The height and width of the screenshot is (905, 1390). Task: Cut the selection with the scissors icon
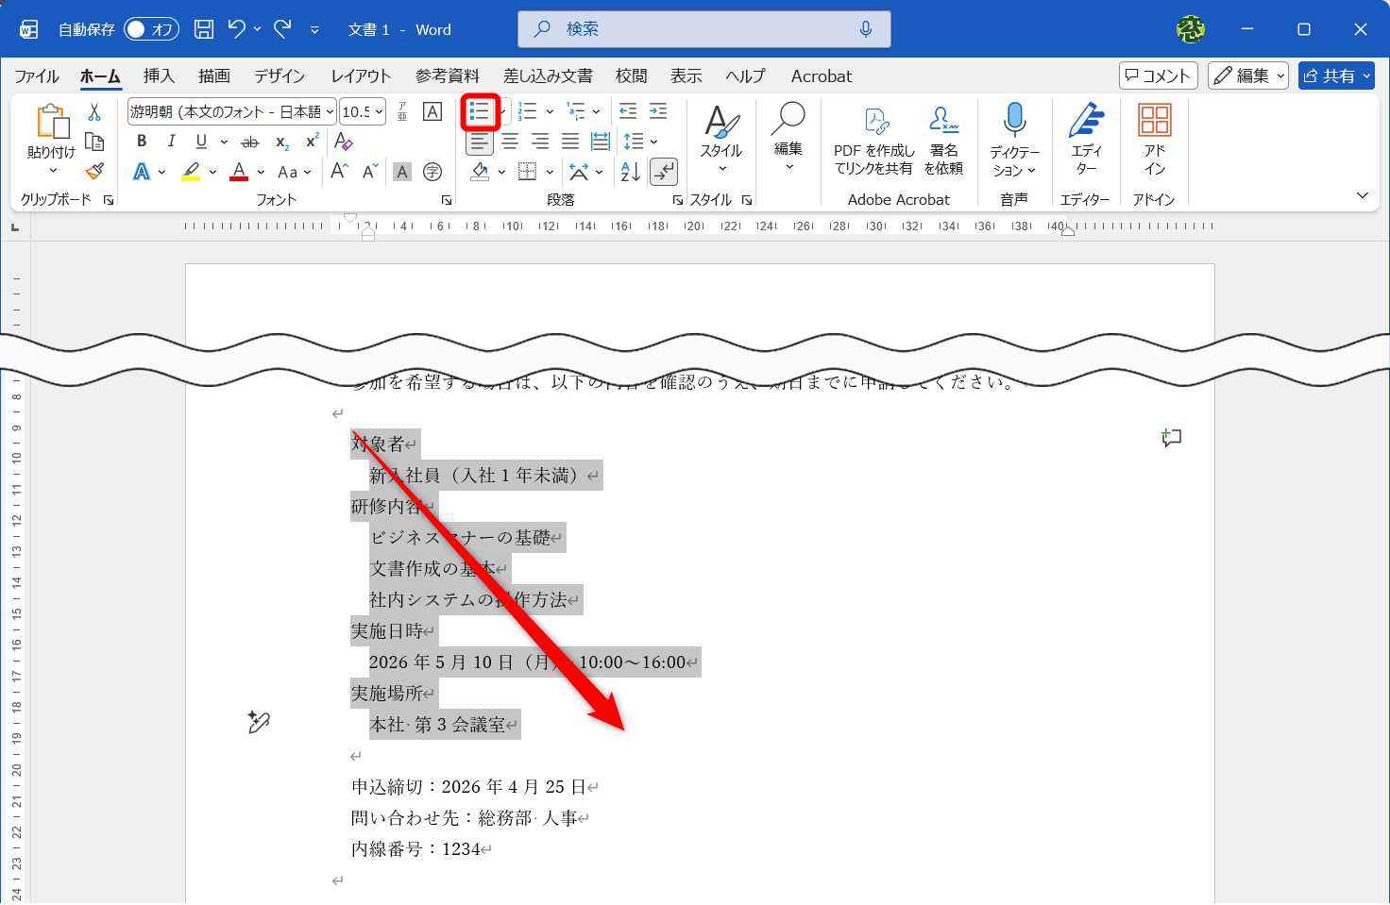(93, 111)
